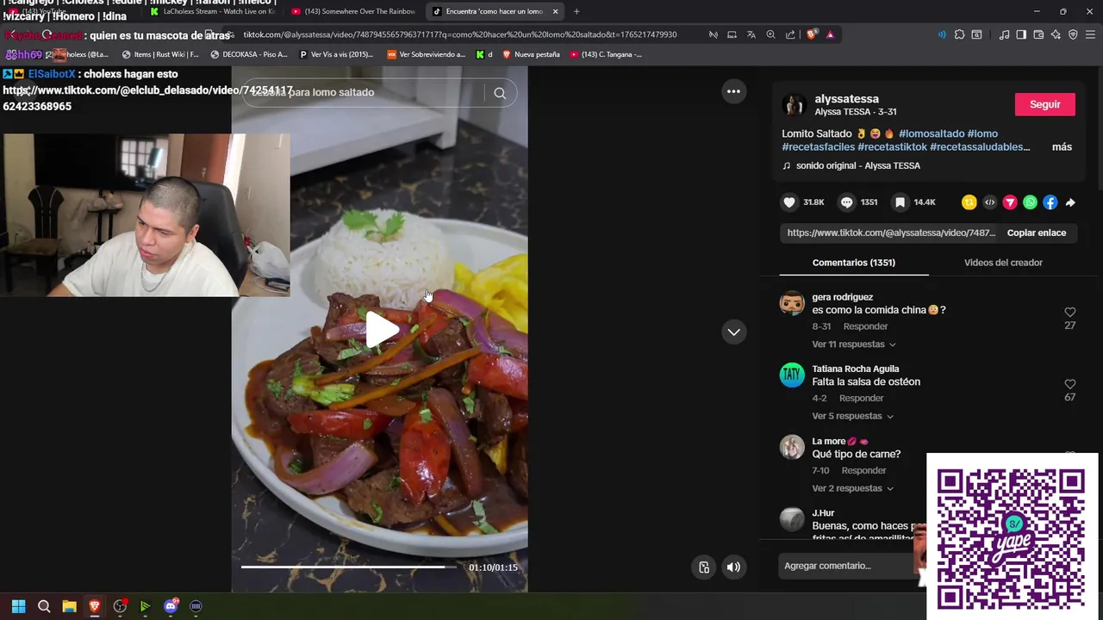Click the zoom magnifier icon in address bar
The width and height of the screenshot is (1103, 620).
pos(771,34)
